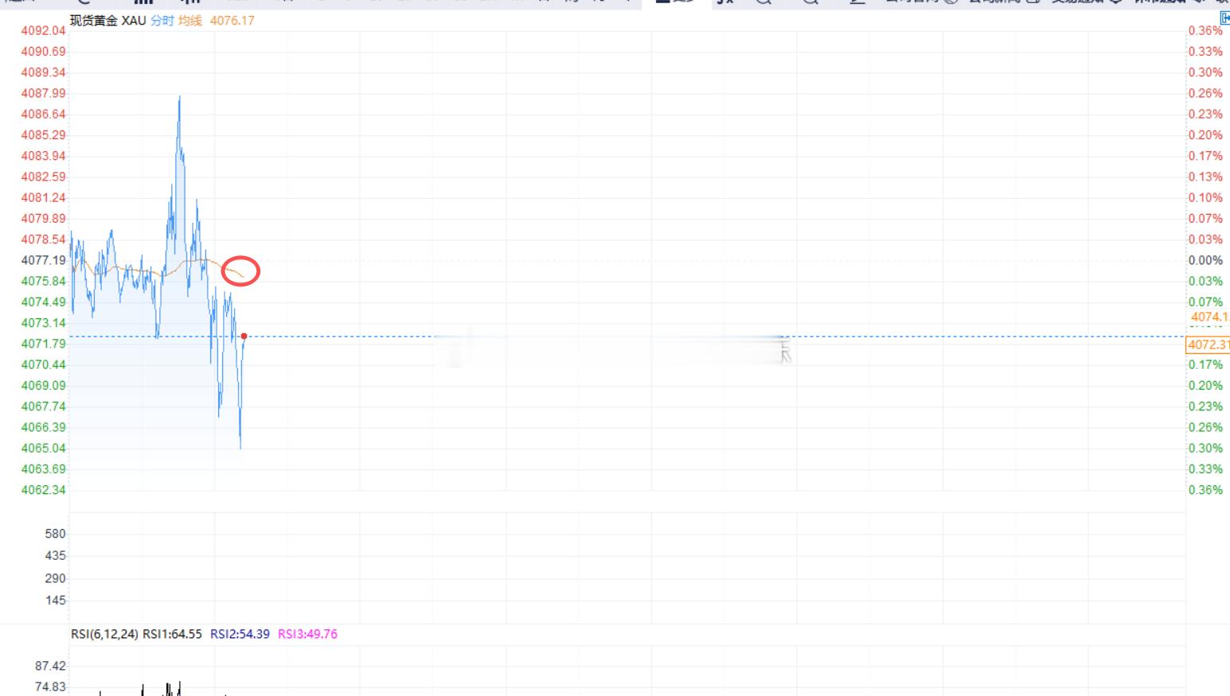Click the 74.83 RSI axis label
Image resolution: width=1230 pixels, height=696 pixels.
pos(51,686)
